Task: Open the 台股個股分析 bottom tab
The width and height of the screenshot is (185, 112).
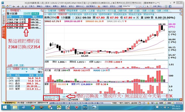Action: click(31, 103)
